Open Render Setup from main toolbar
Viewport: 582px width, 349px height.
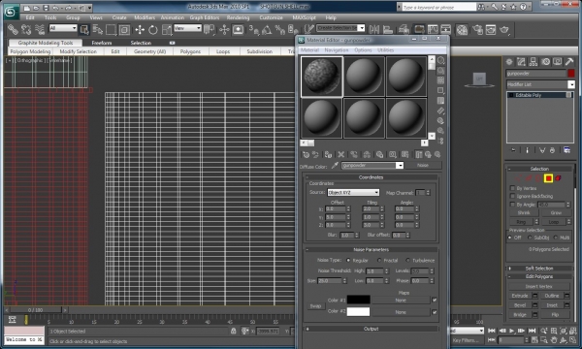click(x=477, y=30)
